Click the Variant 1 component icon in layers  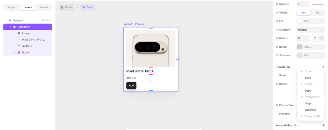(x=10, y=20)
